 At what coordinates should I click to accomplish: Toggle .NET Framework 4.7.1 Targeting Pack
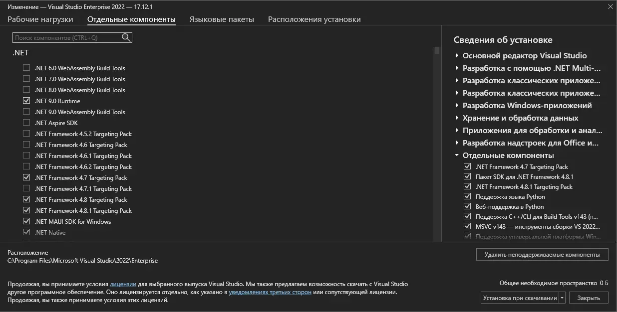click(26, 188)
